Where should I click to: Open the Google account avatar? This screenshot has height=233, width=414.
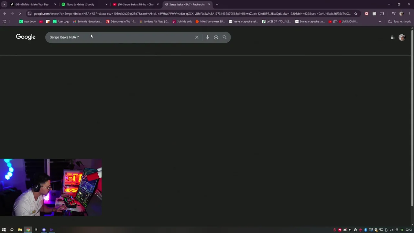402,37
